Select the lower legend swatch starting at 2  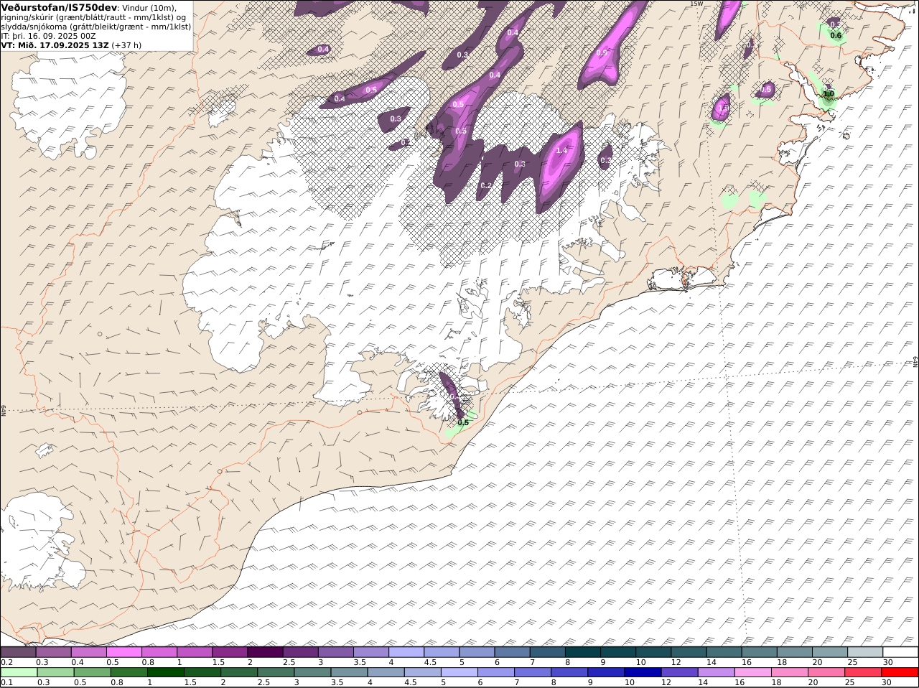coord(238,672)
